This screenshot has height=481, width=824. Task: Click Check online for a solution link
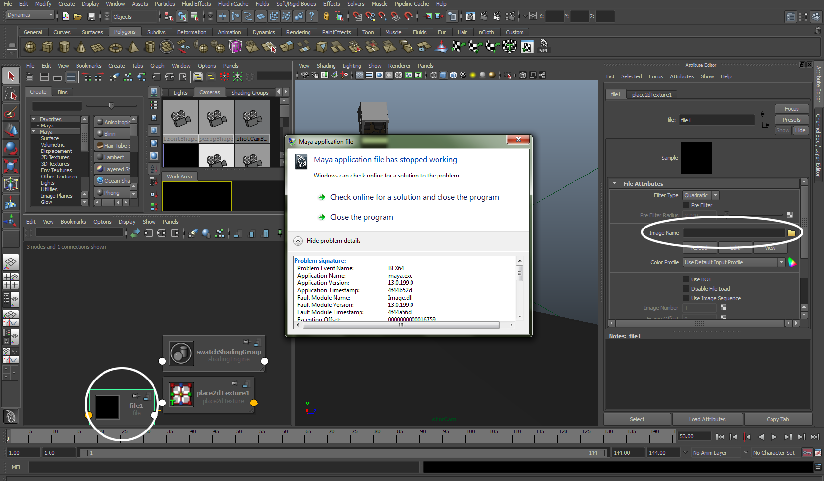pyautogui.click(x=414, y=197)
